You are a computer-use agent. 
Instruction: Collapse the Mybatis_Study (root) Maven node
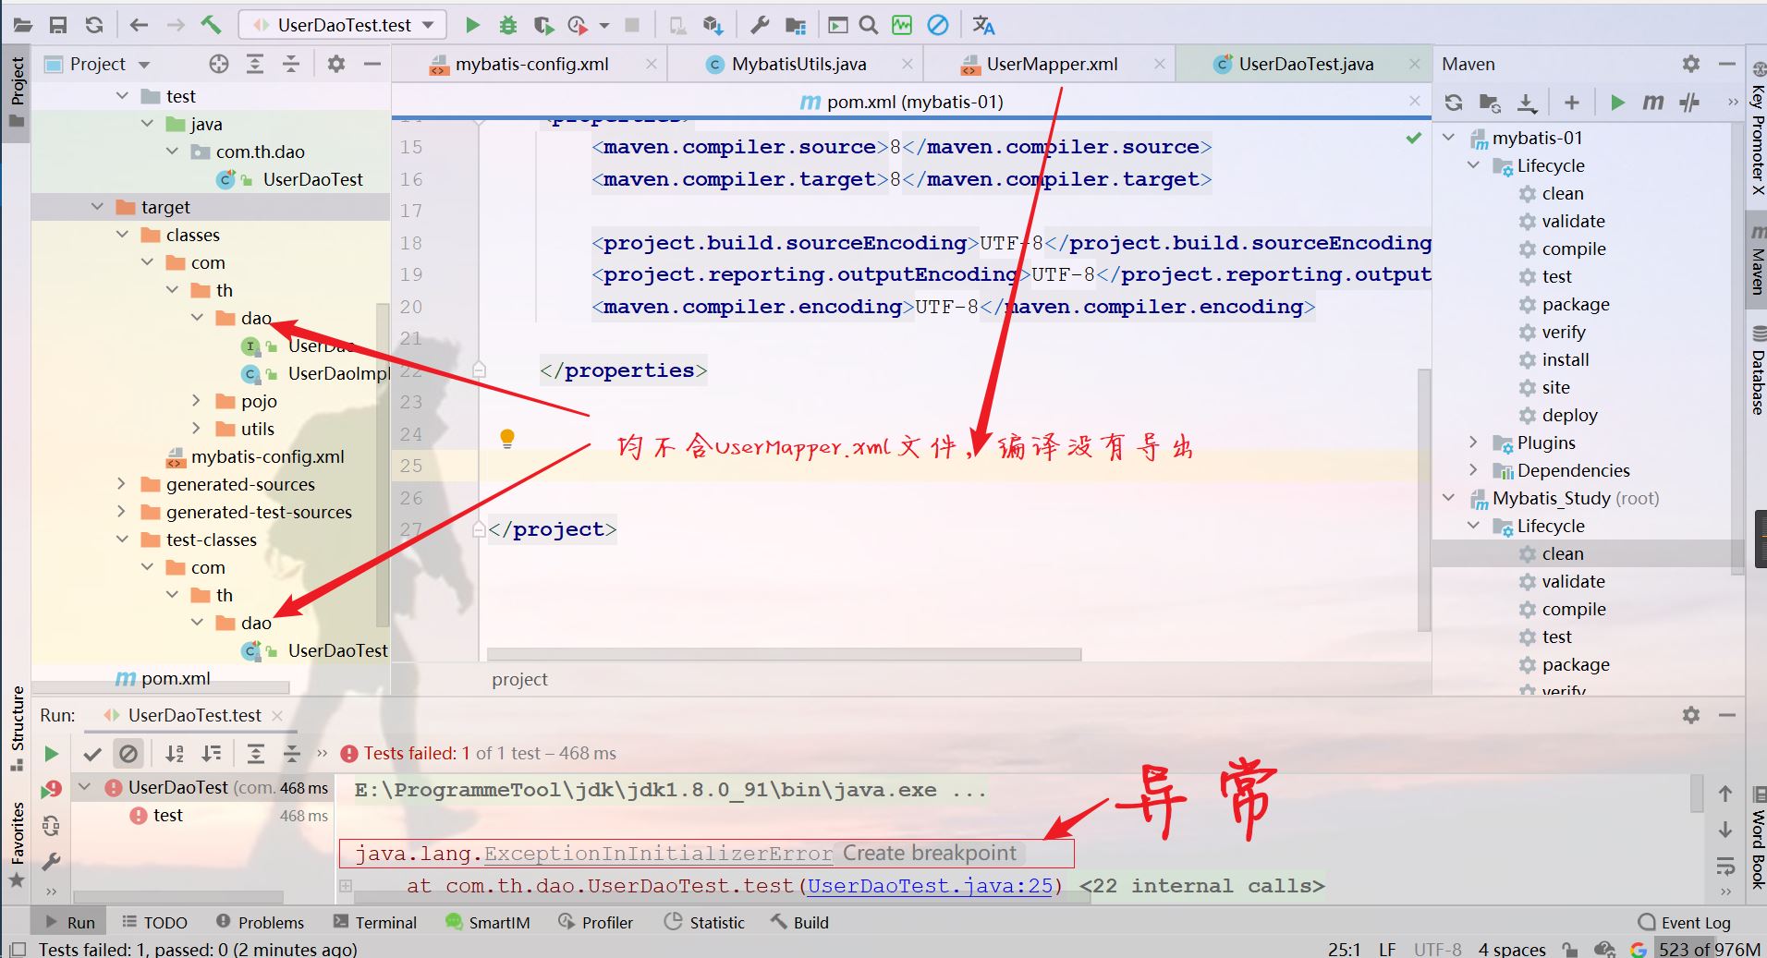coord(1449,498)
